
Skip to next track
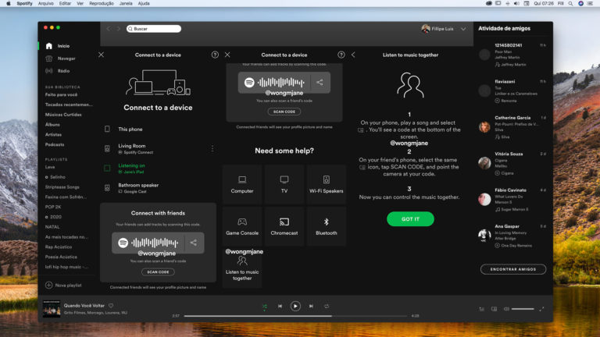click(x=311, y=306)
